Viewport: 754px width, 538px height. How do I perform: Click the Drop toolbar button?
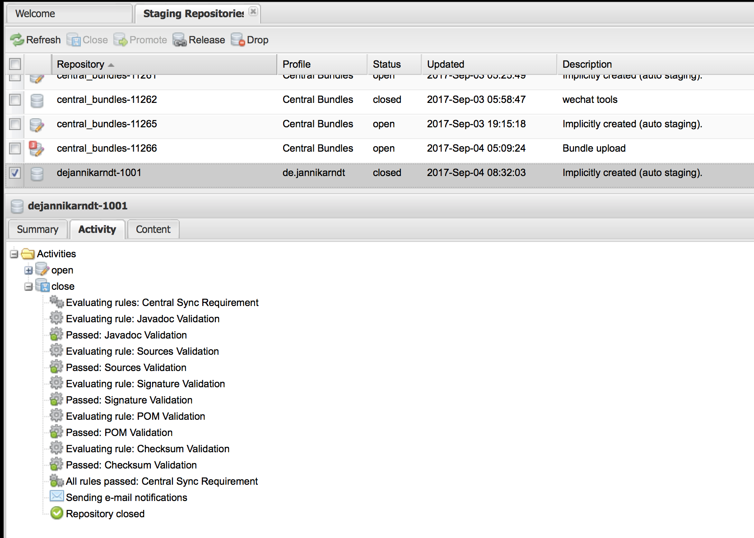pos(250,40)
